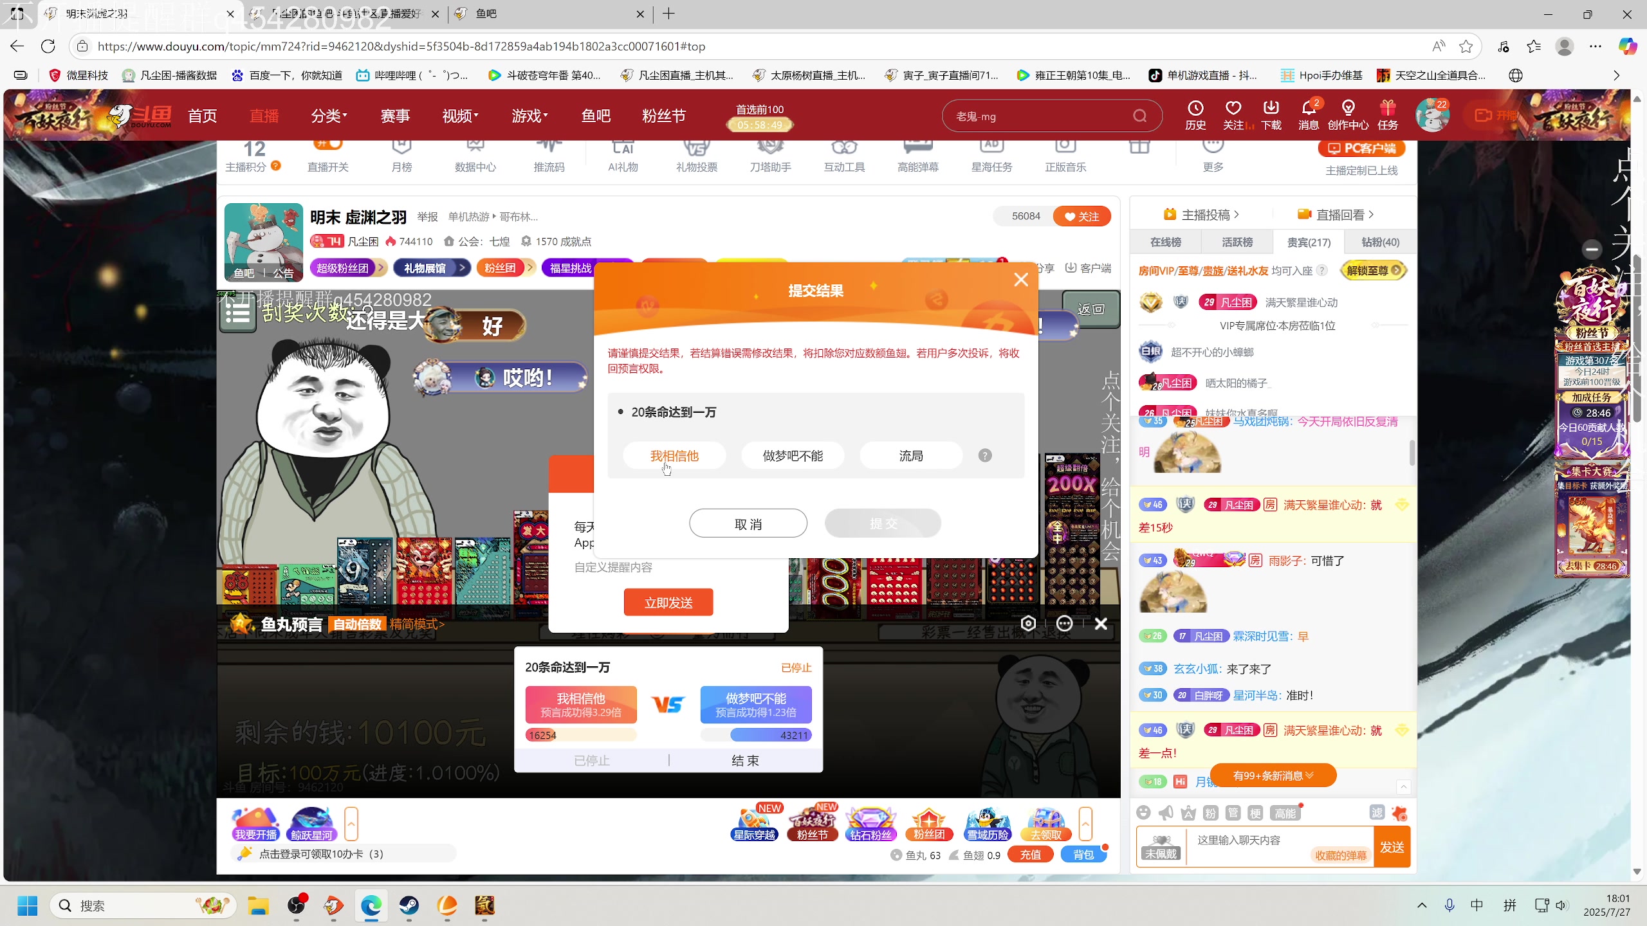The image size is (1647, 926).
Task: Open the 关注 heart icon in header
Action: click(1233, 116)
